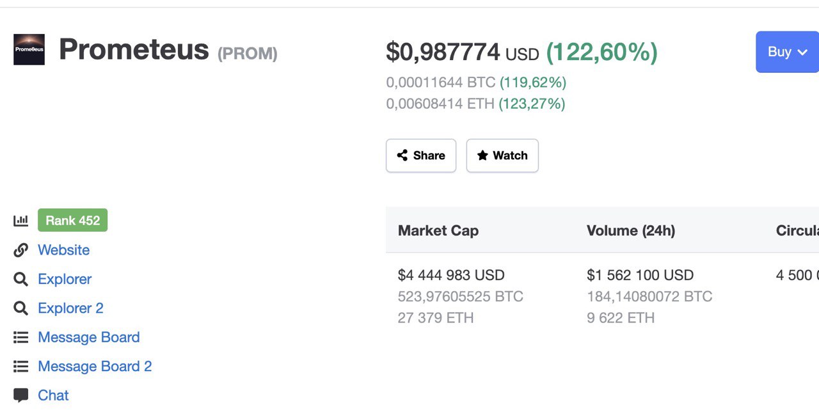This screenshot has height=412, width=819.
Task: Click the speech bubble icon beside Chat
Action: (21, 395)
